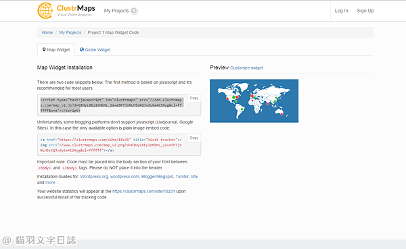Open the clustrmaps.com/site/18z31 statistics link

point(143,192)
